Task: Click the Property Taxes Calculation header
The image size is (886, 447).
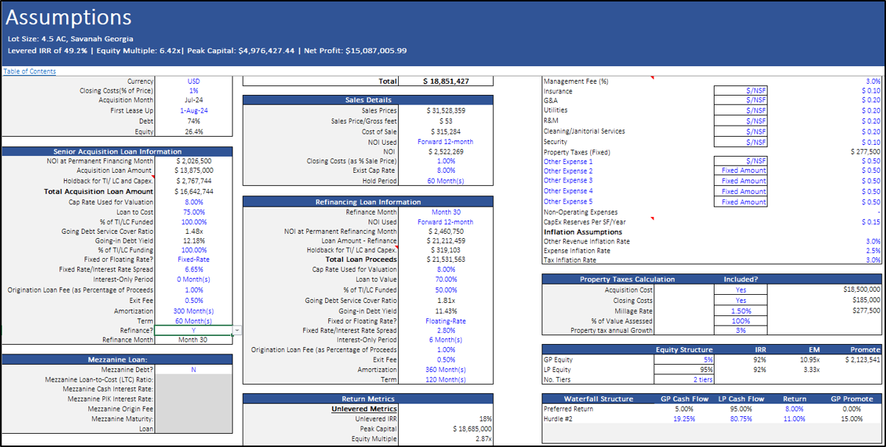Action: pyautogui.click(x=628, y=279)
